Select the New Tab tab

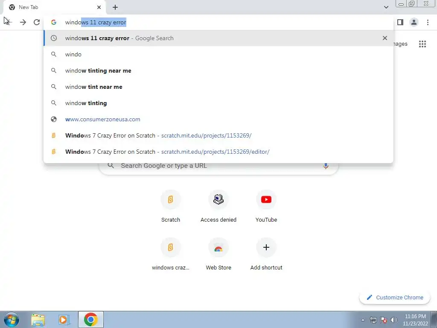(x=55, y=7)
